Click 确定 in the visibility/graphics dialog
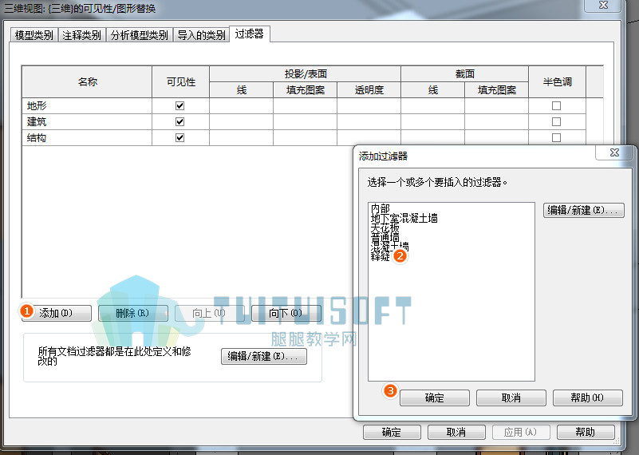Viewport: 639px width, 455px height. coord(392,432)
